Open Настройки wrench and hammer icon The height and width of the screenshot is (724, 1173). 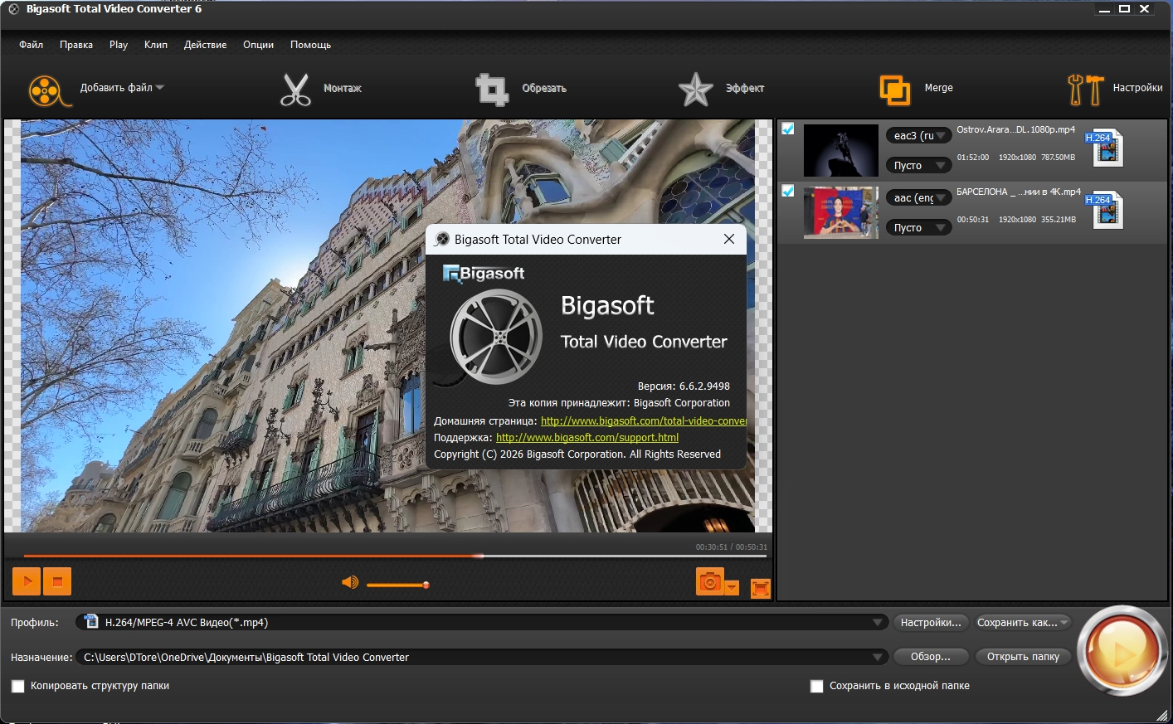[1086, 90]
